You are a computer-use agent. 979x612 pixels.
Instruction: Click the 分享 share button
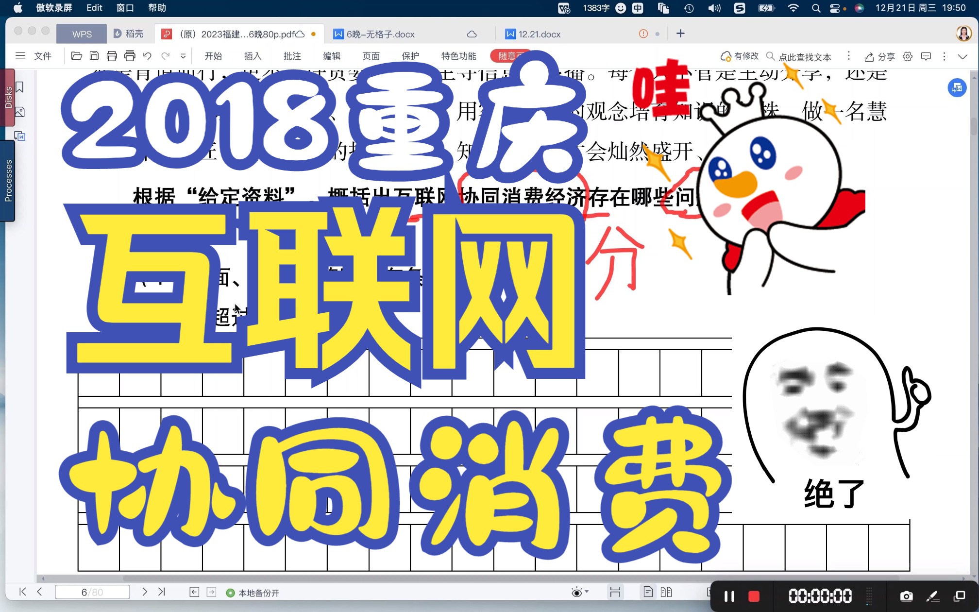tap(880, 56)
